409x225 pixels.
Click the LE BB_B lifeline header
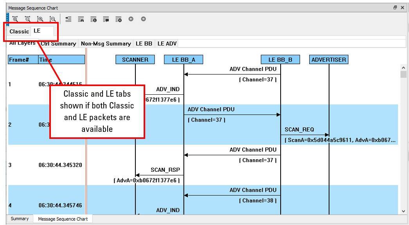[280, 59]
